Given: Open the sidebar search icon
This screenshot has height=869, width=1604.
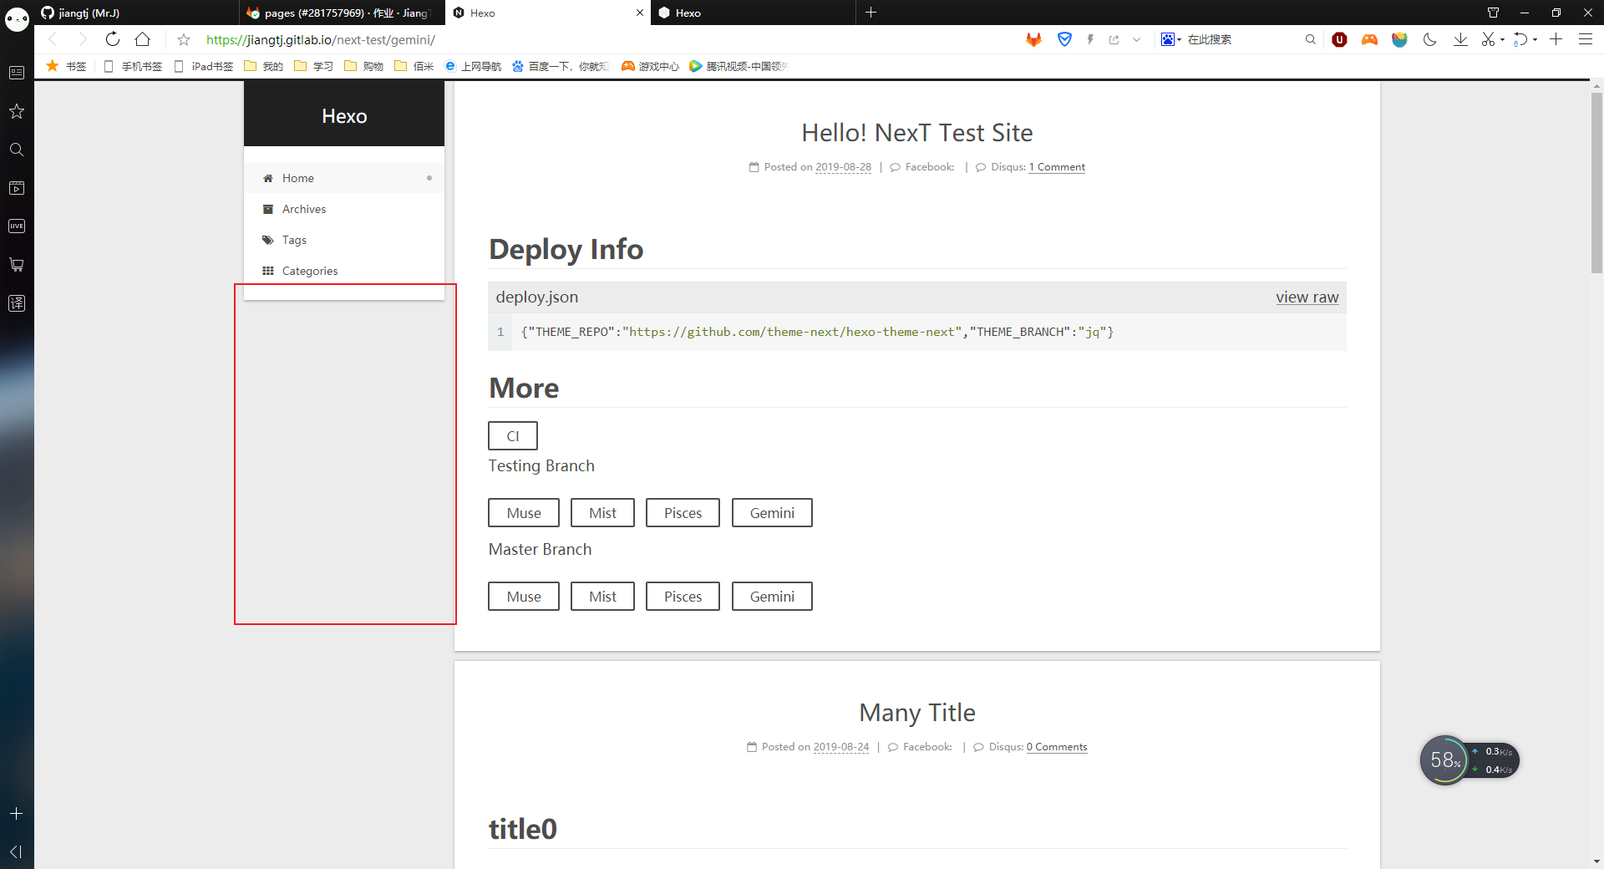Looking at the screenshot, I should 17,150.
